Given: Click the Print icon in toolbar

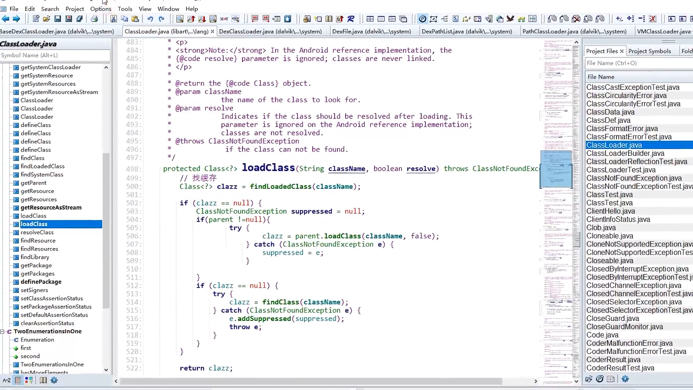Looking at the screenshot, I should (94, 19).
